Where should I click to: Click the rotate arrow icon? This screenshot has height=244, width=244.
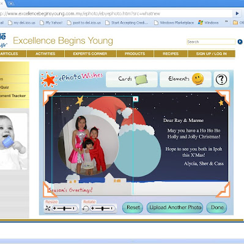[x=86, y=209]
